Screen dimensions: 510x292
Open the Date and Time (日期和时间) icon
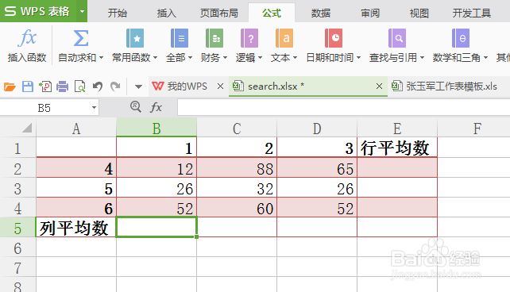pos(334,38)
